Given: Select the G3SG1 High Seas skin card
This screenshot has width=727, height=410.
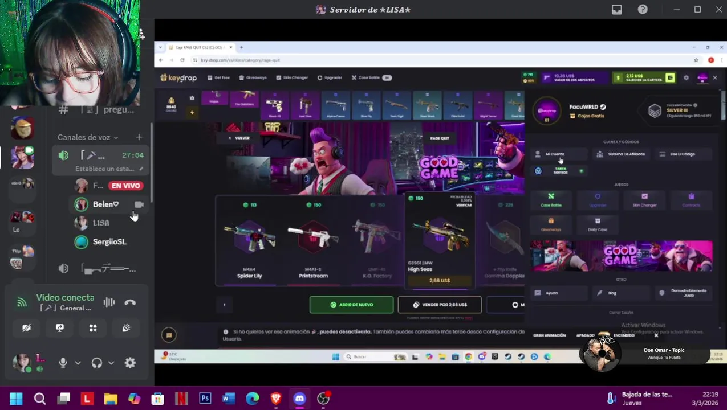Looking at the screenshot, I should tap(439, 241).
